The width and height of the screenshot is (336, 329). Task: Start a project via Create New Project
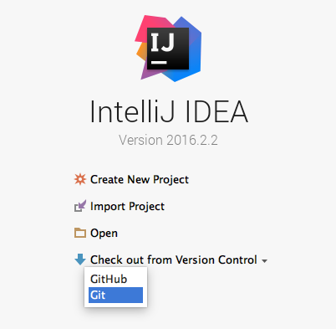click(x=140, y=179)
